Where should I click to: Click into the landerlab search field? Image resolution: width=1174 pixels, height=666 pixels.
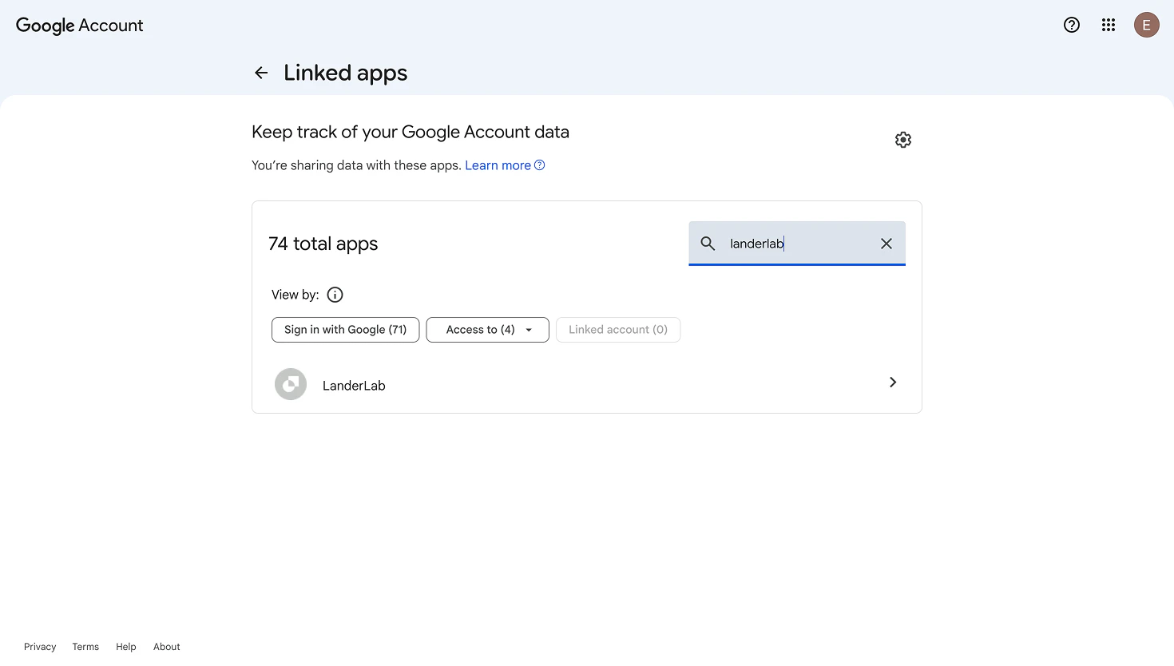(x=797, y=244)
